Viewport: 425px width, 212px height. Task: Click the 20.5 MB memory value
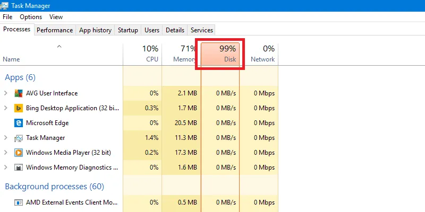tap(185, 123)
